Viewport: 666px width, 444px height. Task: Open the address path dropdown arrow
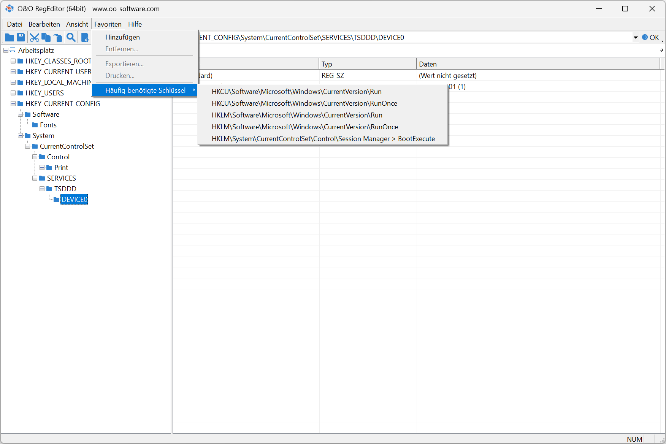[x=636, y=38]
